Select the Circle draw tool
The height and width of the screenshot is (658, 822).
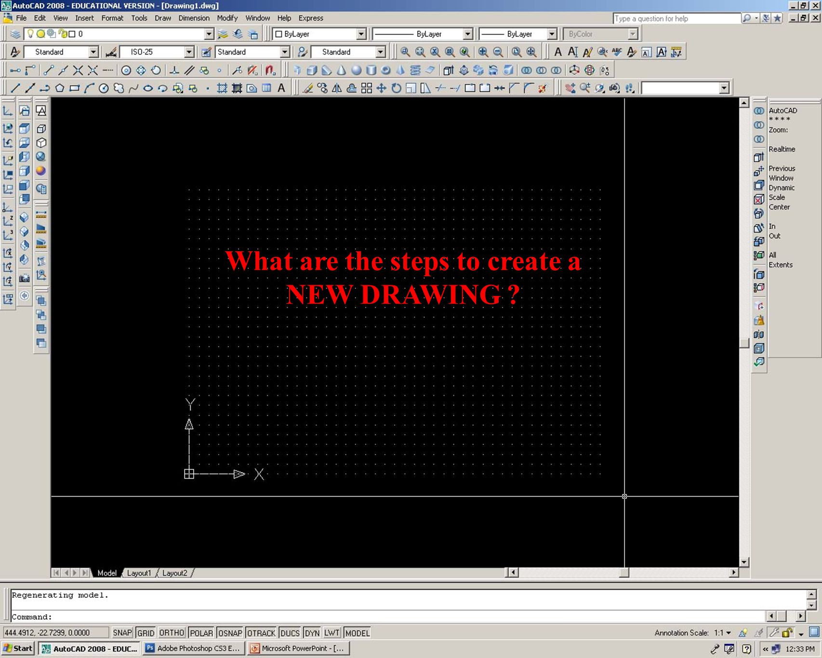coord(104,88)
